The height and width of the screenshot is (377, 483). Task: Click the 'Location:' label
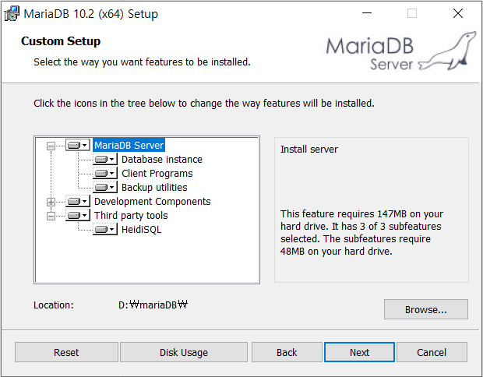[54, 305]
